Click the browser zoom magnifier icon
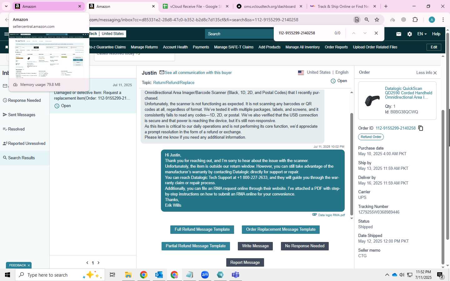 click(x=367, y=20)
